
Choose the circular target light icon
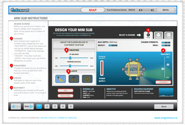tap(87, 79)
